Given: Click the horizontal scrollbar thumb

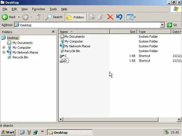Looking at the screenshot, I should (111, 119).
